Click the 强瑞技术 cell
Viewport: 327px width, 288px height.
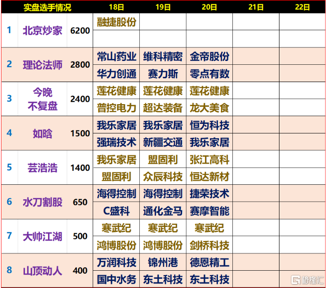116,142
